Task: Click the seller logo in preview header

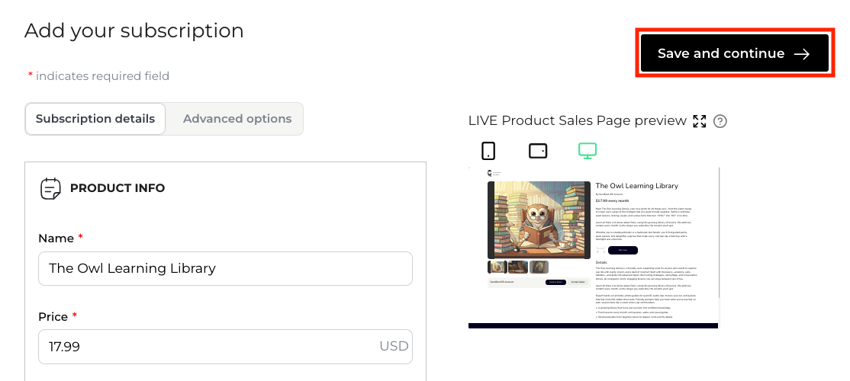Action: click(490, 173)
